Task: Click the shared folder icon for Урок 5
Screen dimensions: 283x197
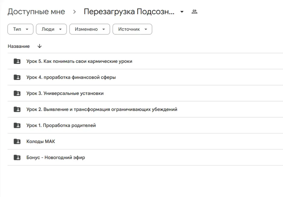Action: (17, 61)
